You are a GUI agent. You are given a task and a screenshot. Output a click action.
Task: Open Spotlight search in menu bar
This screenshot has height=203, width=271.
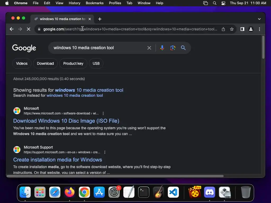click(x=214, y=3)
